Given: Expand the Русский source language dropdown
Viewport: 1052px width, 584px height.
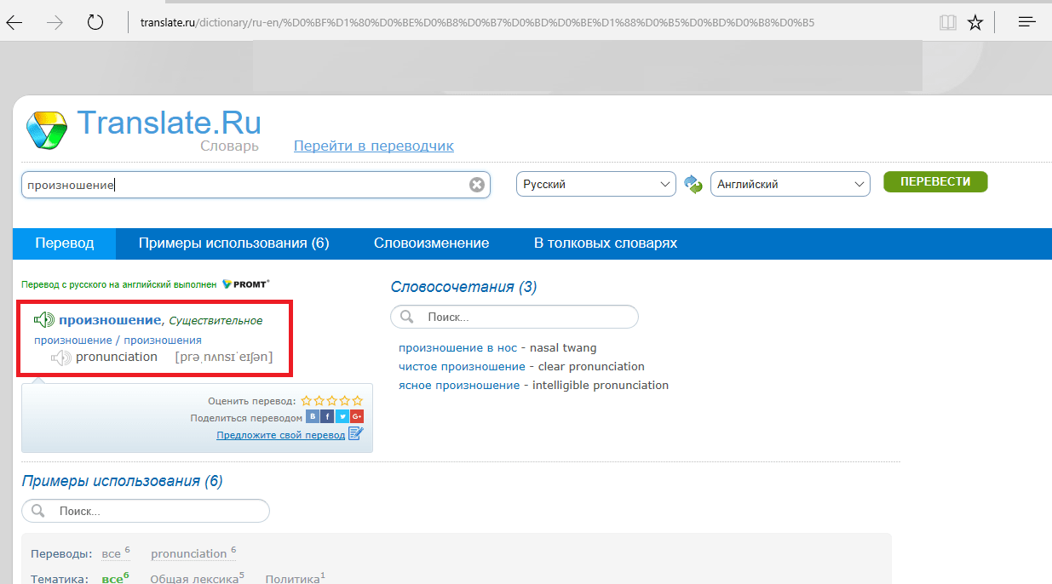Looking at the screenshot, I should 595,184.
